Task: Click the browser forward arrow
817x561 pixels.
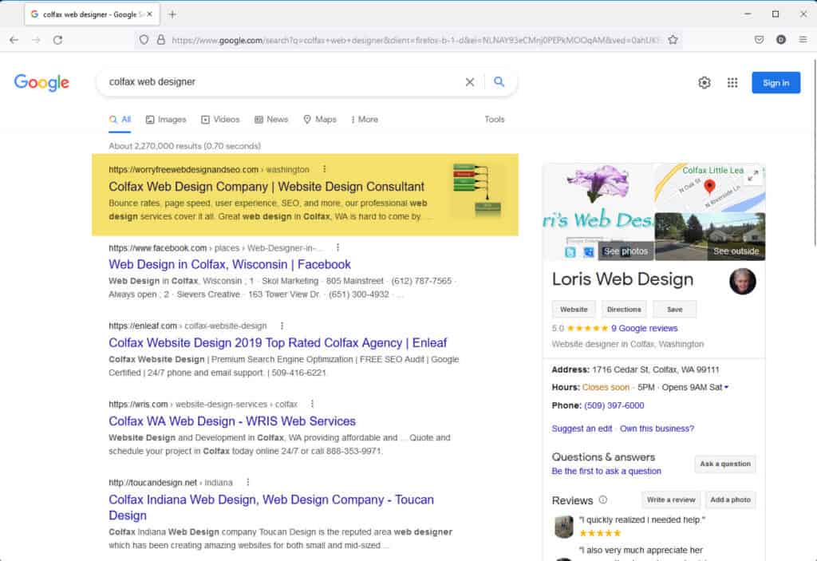Action: [x=36, y=40]
